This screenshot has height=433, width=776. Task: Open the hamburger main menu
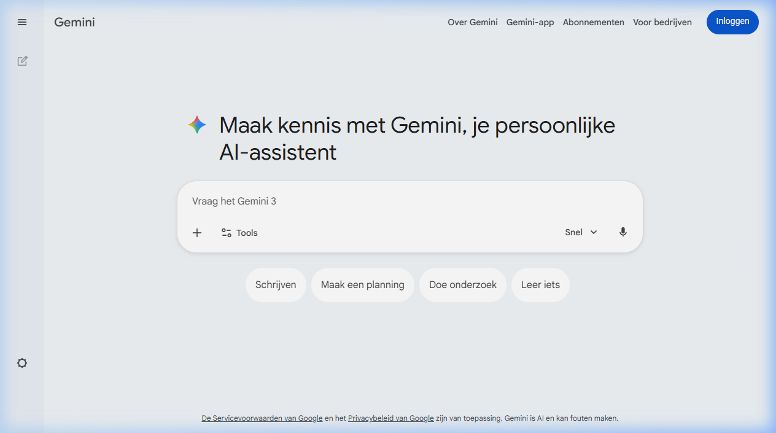(22, 22)
